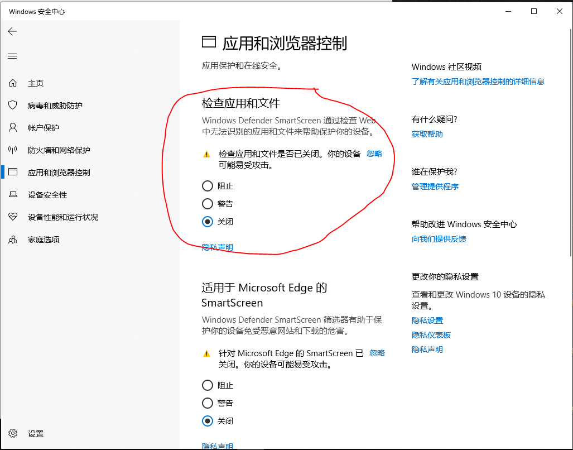Click the vertical scrollbar on the right
Image resolution: width=573 pixels, height=450 pixels.
tap(571, 142)
